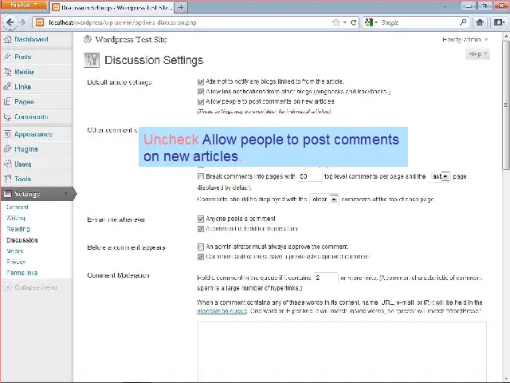Expand the Help dropdown tab
Image resolution: width=510 pixels, height=383 pixels.
477,53
